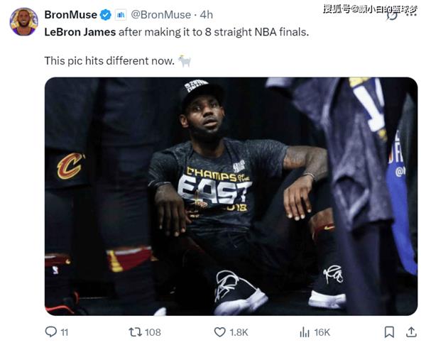
Task: Open the Grok icon beneath the watermark
Action: click(392, 16)
